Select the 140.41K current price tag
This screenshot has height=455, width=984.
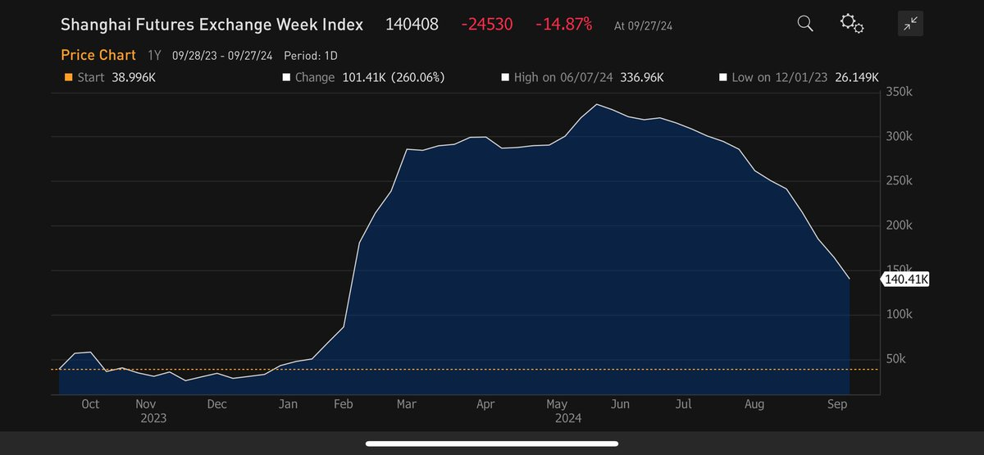(x=907, y=280)
